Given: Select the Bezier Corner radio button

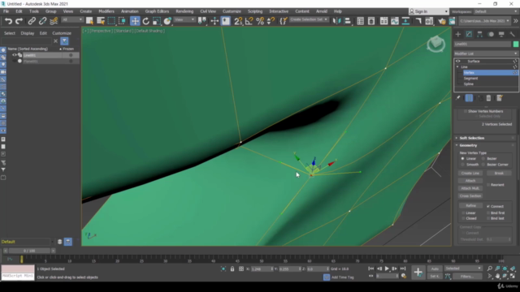Looking at the screenshot, I should [x=483, y=165].
